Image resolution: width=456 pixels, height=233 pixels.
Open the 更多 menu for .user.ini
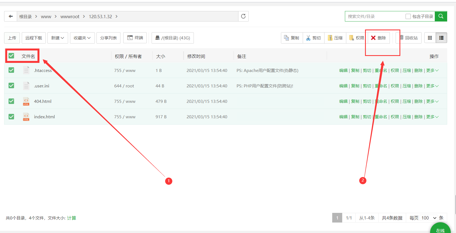coord(432,86)
